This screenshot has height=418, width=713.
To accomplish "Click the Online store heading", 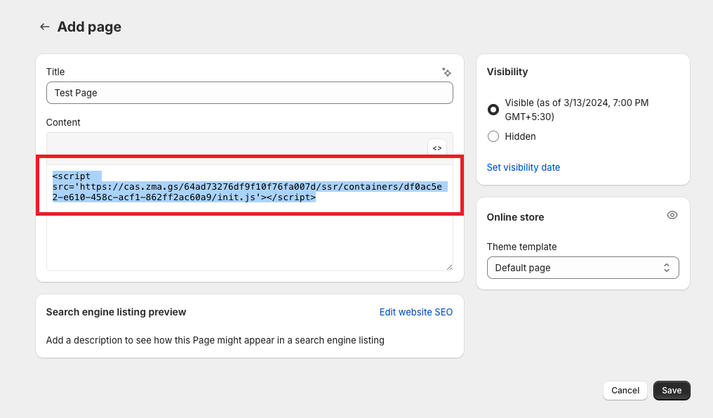I will [x=515, y=217].
